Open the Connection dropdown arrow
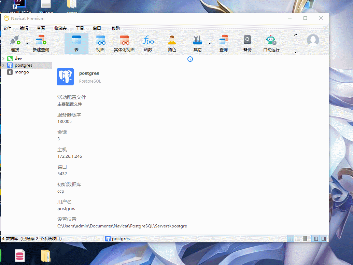 (27, 43)
